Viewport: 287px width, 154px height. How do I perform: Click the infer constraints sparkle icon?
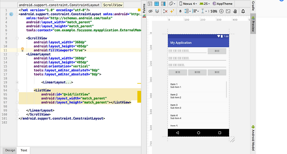[172, 11]
